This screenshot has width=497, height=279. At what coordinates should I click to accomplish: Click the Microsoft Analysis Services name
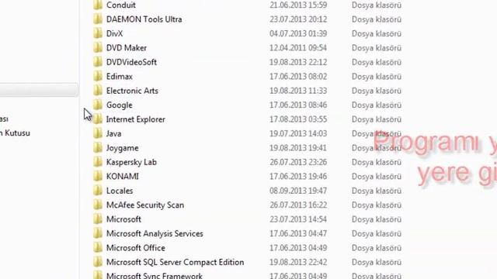[155, 233]
